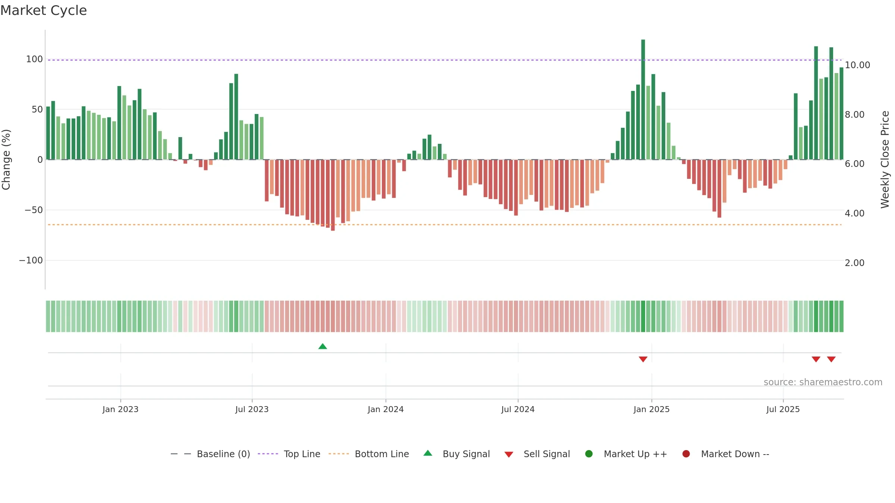Screen dimensions: 895x503
Task: Click the Buy Signal legend label
Action: 466,454
